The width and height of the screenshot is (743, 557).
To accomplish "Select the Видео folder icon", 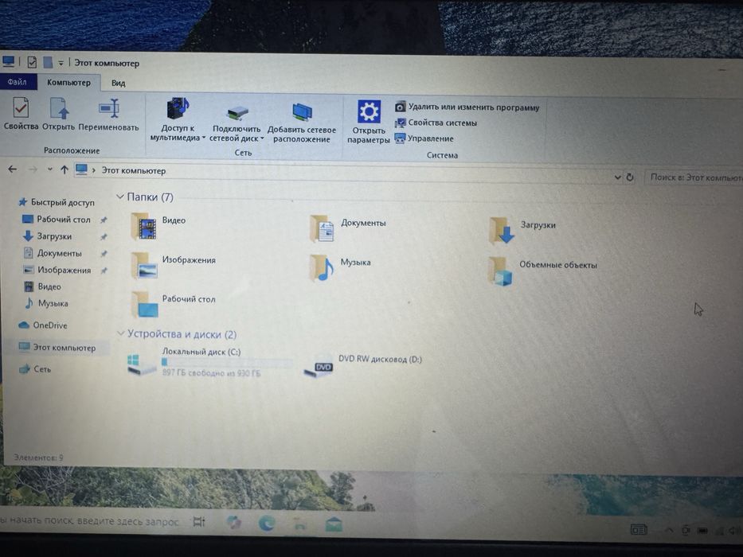I will (144, 227).
